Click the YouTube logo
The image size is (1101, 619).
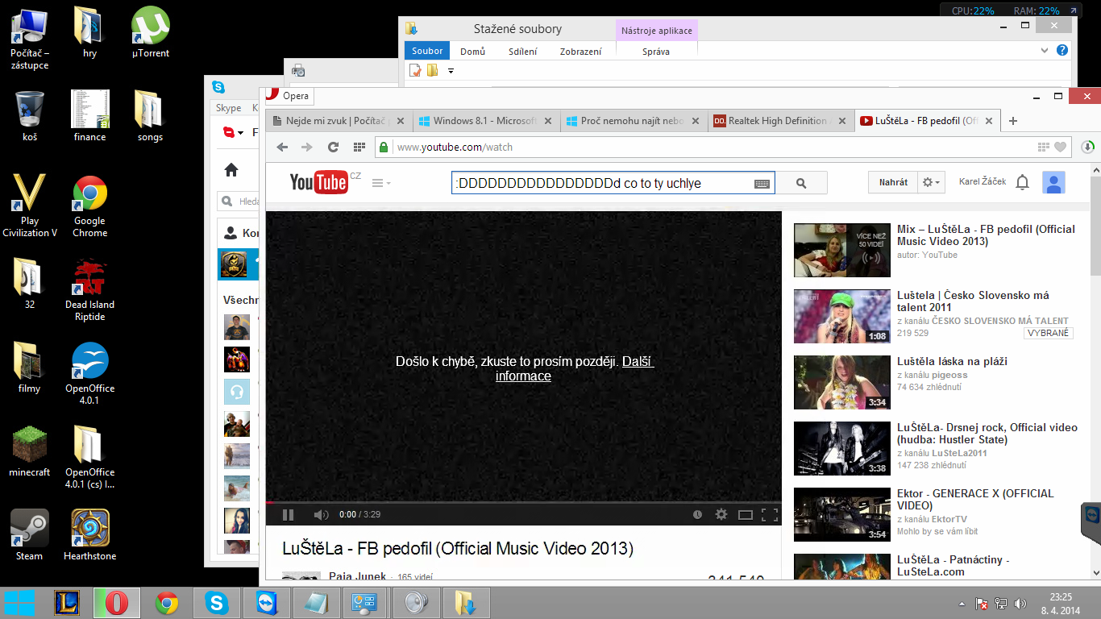(319, 183)
